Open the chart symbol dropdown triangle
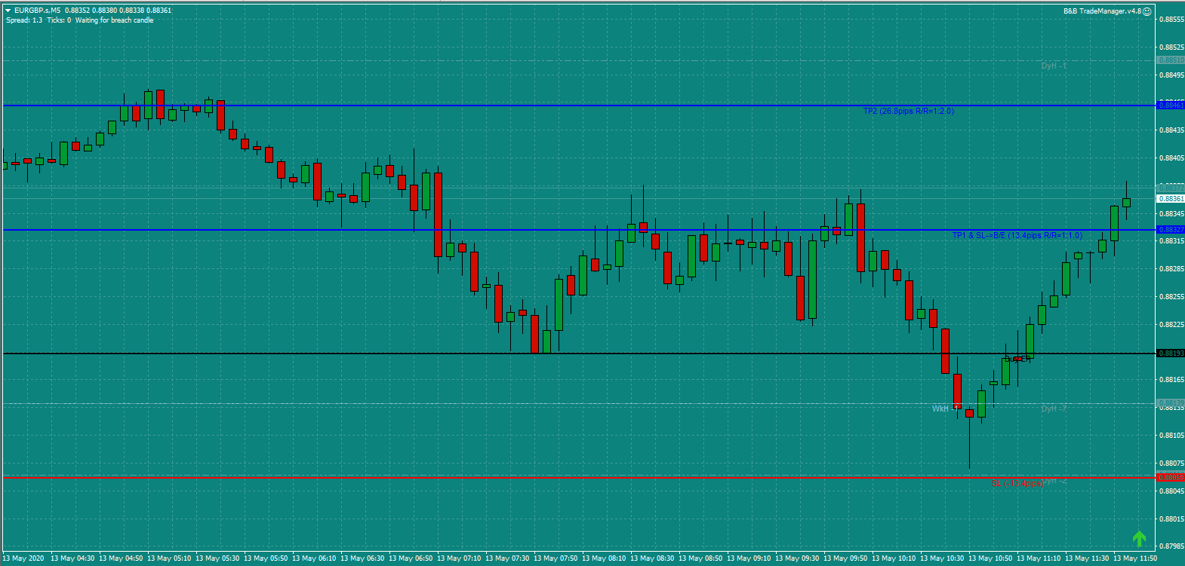The height and width of the screenshot is (566, 1185). pos(8,11)
